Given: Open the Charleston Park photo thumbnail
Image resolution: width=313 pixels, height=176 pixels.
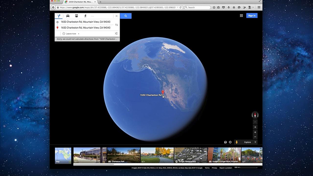Looking at the screenshot, I should (124, 155).
